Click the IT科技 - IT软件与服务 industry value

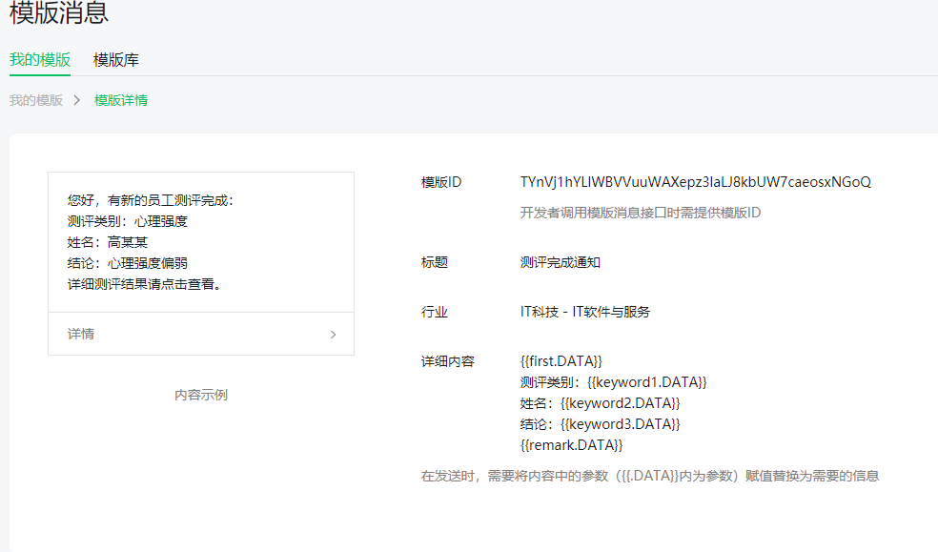(x=585, y=312)
